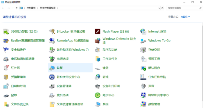Click the 恢复 recovery icon
The width and height of the screenshot is (203, 108).
point(52,68)
